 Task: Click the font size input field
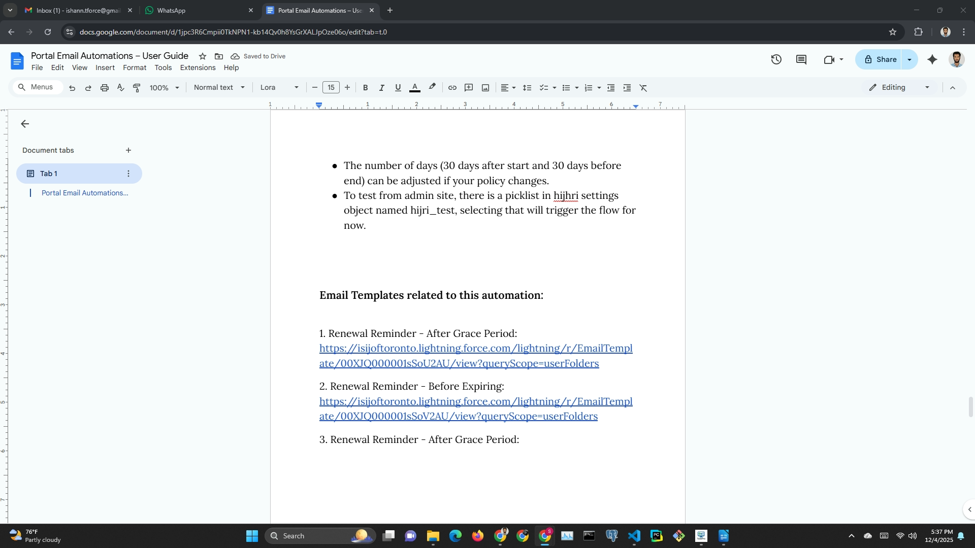click(x=331, y=87)
